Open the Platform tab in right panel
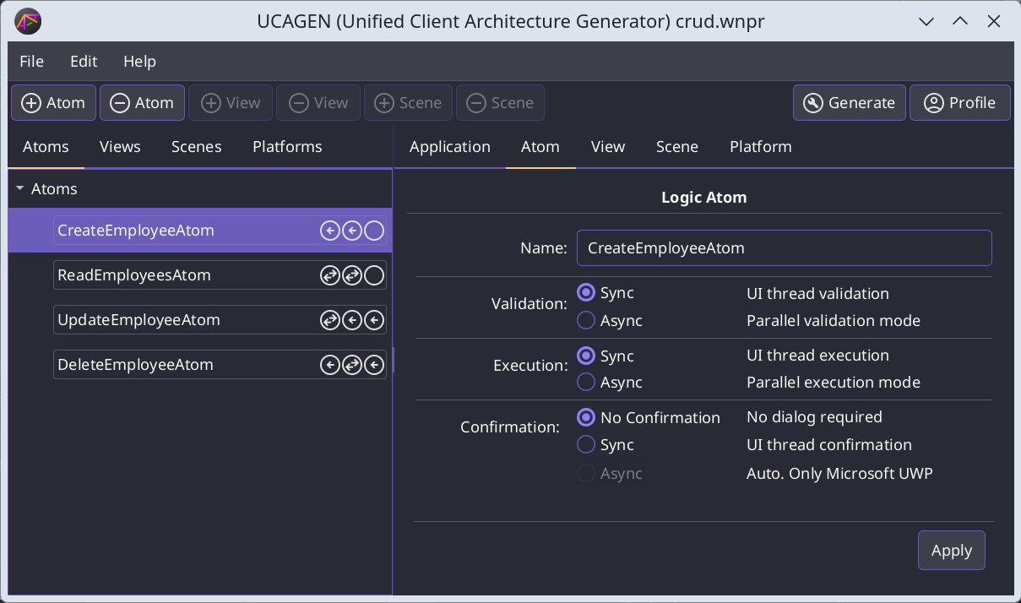Image resolution: width=1021 pixels, height=603 pixels. [760, 147]
